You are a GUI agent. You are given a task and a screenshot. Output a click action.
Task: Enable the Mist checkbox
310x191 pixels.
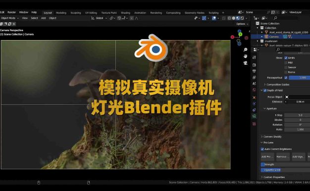coord(286,63)
